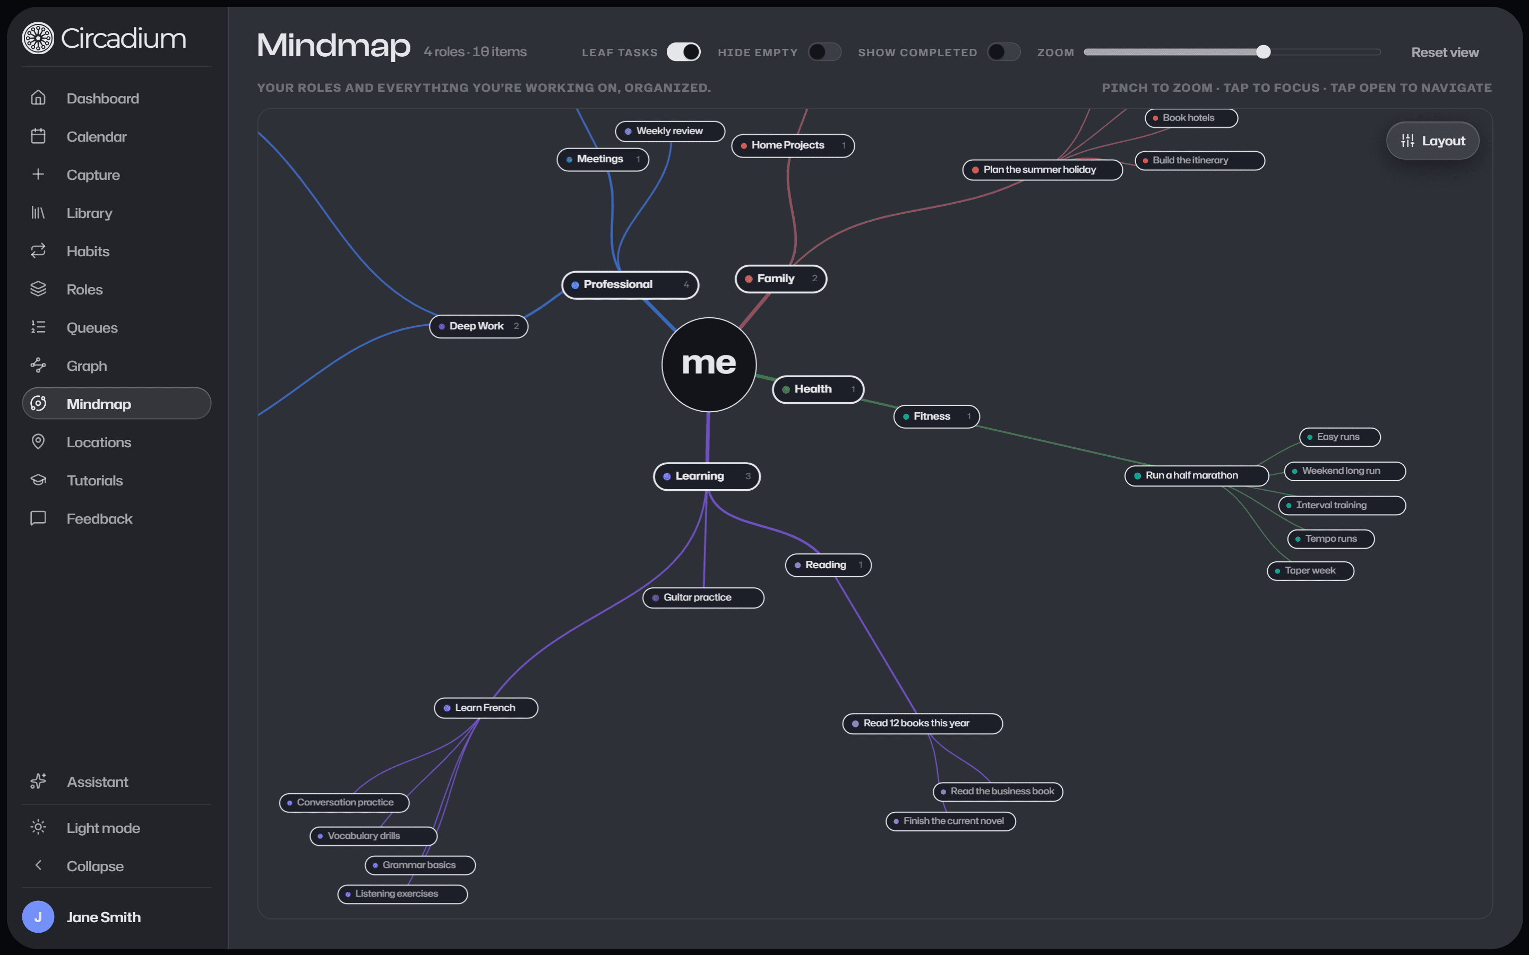1529x955 pixels.
Task: Click the Meetings node
Action: click(602, 159)
